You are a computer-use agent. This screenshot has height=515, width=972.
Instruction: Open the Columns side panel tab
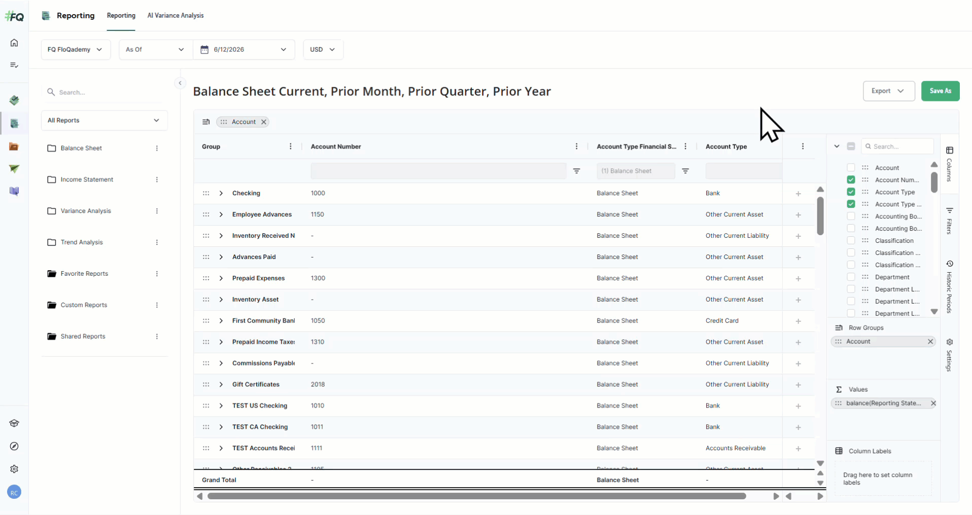coord(950,164)
